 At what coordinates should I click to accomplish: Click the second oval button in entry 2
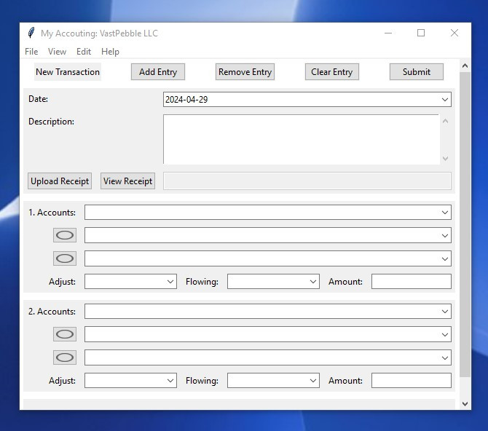(65, 357)
